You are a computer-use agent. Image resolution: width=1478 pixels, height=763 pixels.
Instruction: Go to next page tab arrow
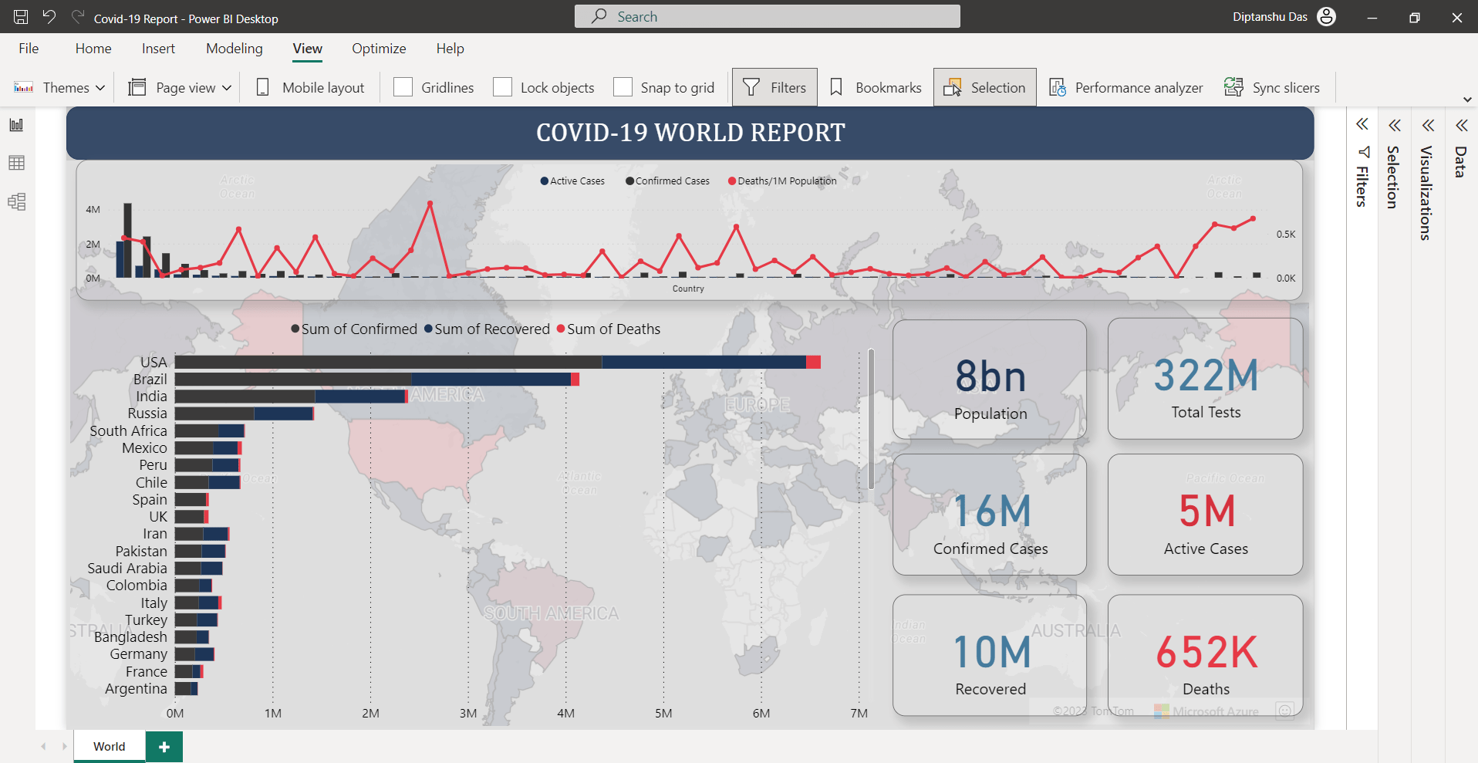[64, 746]
